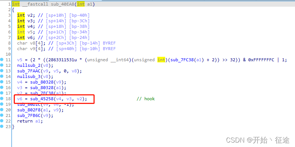Click variable v4 declaration on line 5
This screenshot has width=295, height=147.
30,26
